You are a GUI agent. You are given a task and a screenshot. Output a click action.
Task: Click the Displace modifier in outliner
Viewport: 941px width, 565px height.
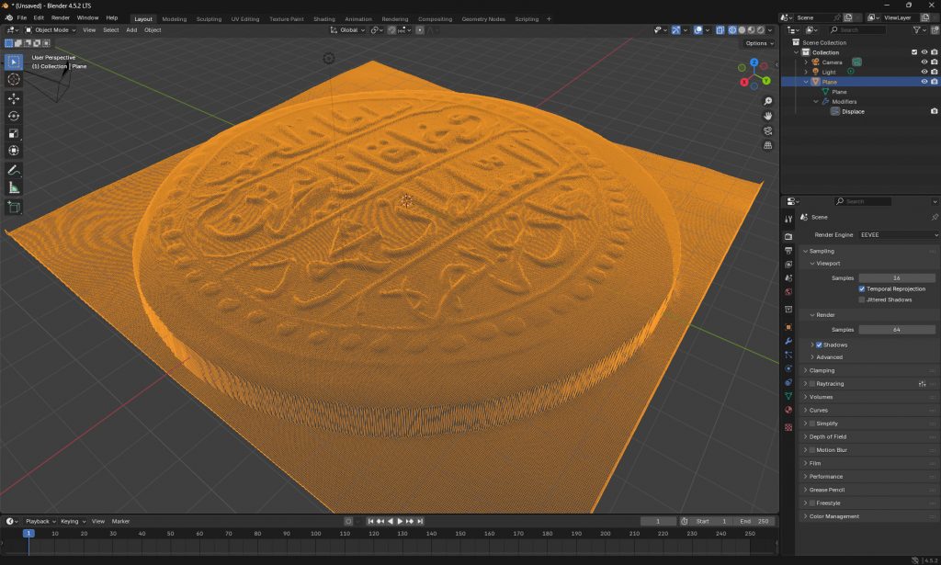852,111
